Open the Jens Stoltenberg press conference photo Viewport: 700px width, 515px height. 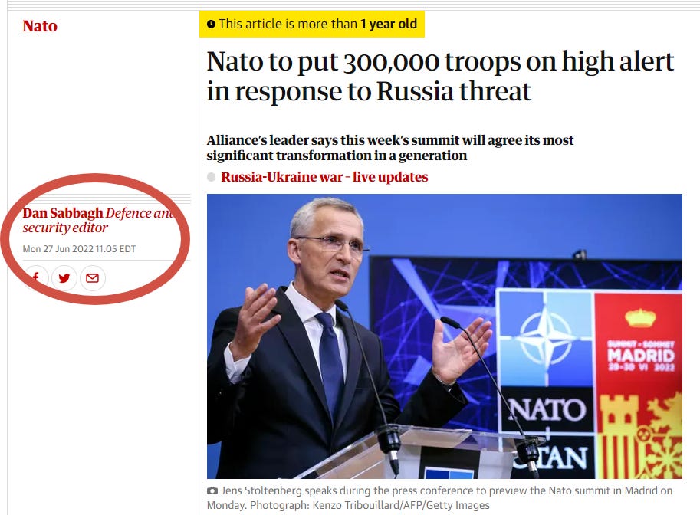(x=445, y=336)
